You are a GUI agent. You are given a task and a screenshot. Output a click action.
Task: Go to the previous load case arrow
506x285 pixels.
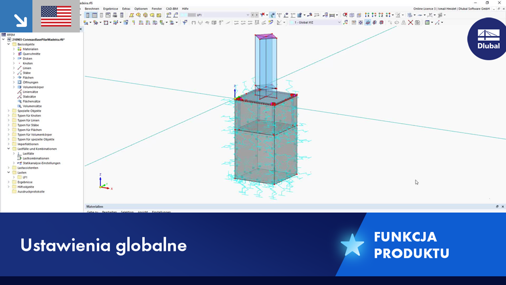coord(253,15)
